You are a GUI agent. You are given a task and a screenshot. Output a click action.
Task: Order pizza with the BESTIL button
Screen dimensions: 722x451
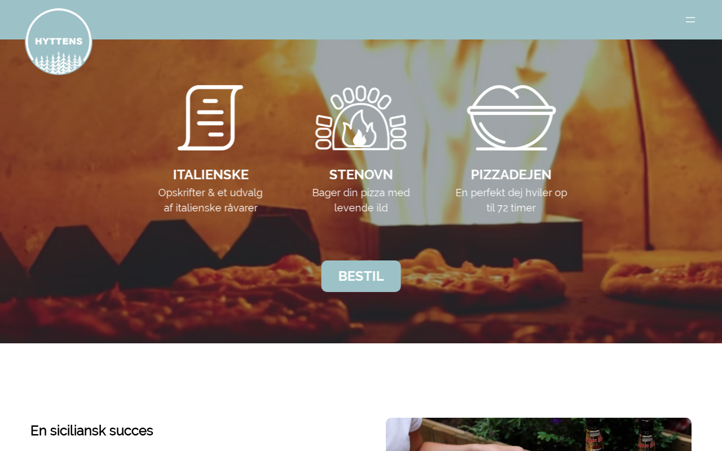[x=361, y=276]
